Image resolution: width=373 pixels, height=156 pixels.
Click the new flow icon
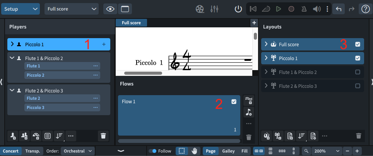[x=249, y=101]
